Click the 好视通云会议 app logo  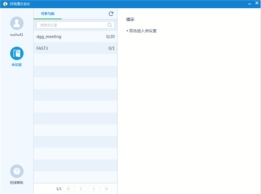click(5, 3)
